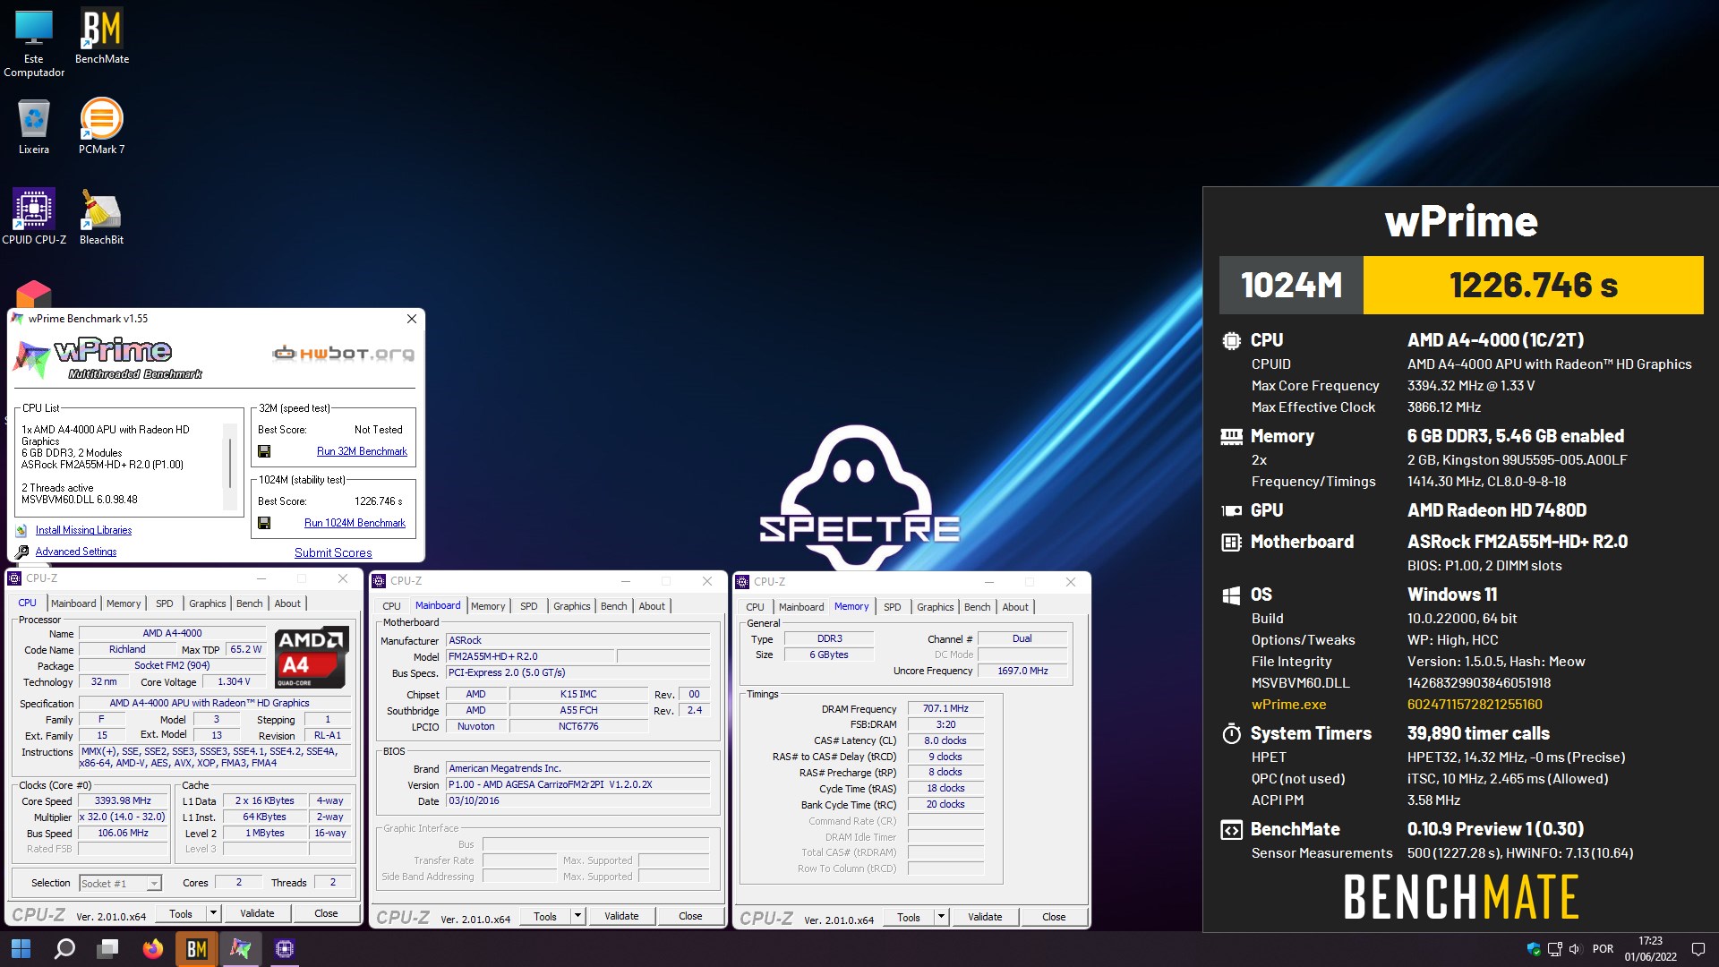This screenshot has height=967, width=1719.
Task: Open the volume tray icon
Action: [1575, 949]
